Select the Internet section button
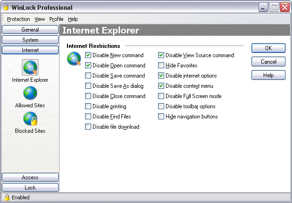The image size is (292, 203). tap(30, 50)
